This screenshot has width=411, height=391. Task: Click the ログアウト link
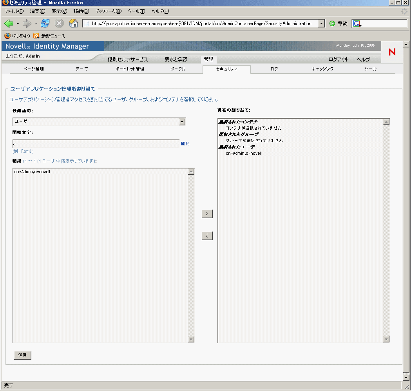339,60
